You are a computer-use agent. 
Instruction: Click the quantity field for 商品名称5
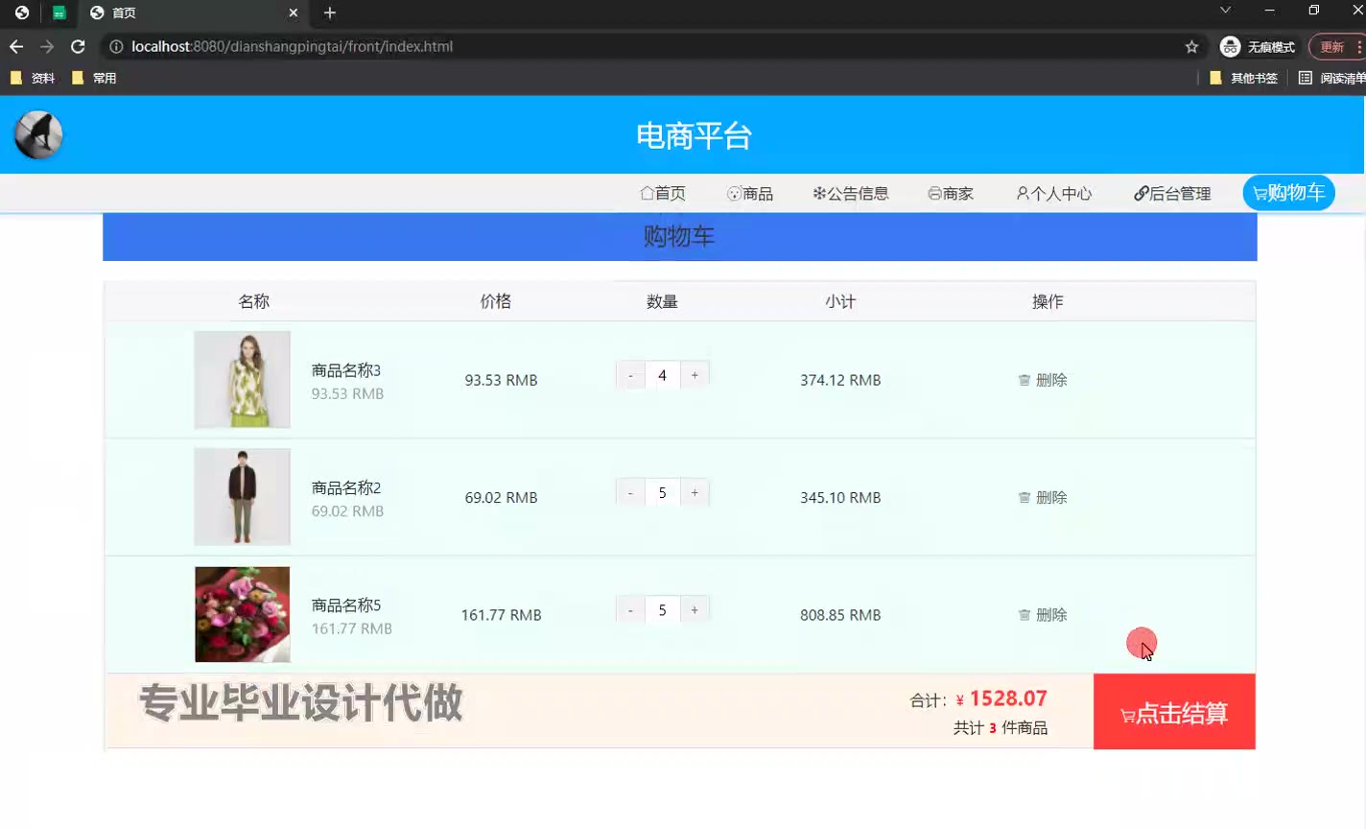point(662,610)
